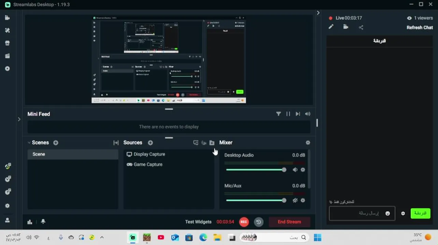Click the replay buffer icon
438x245 pixels.
[x=259, y=222]
